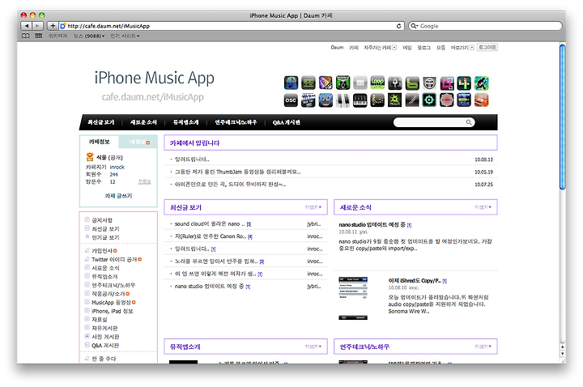
Task: Open the orange keyboard app icon
Action: pyautogui.click(x=481, y=100)
